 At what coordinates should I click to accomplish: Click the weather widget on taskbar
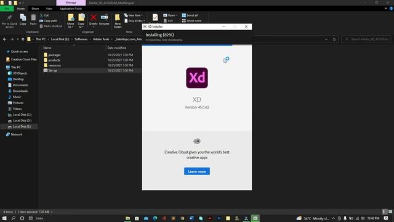(313, 218)
